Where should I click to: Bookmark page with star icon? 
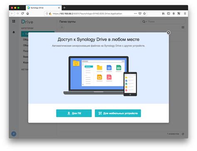[145, 14]
